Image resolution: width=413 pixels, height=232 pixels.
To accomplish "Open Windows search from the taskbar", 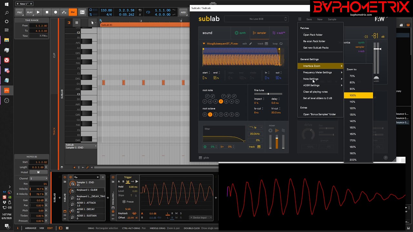I will (6, 13).
